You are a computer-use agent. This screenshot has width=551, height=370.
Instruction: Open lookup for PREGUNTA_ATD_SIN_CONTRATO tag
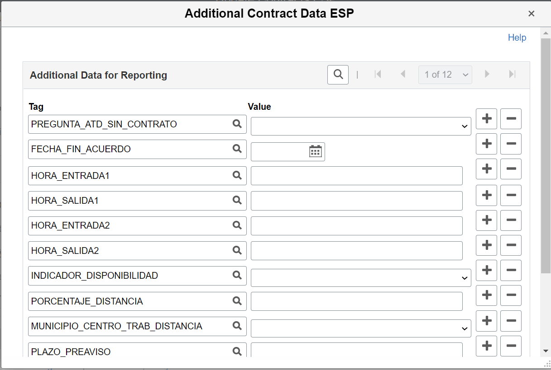point(237,124)
